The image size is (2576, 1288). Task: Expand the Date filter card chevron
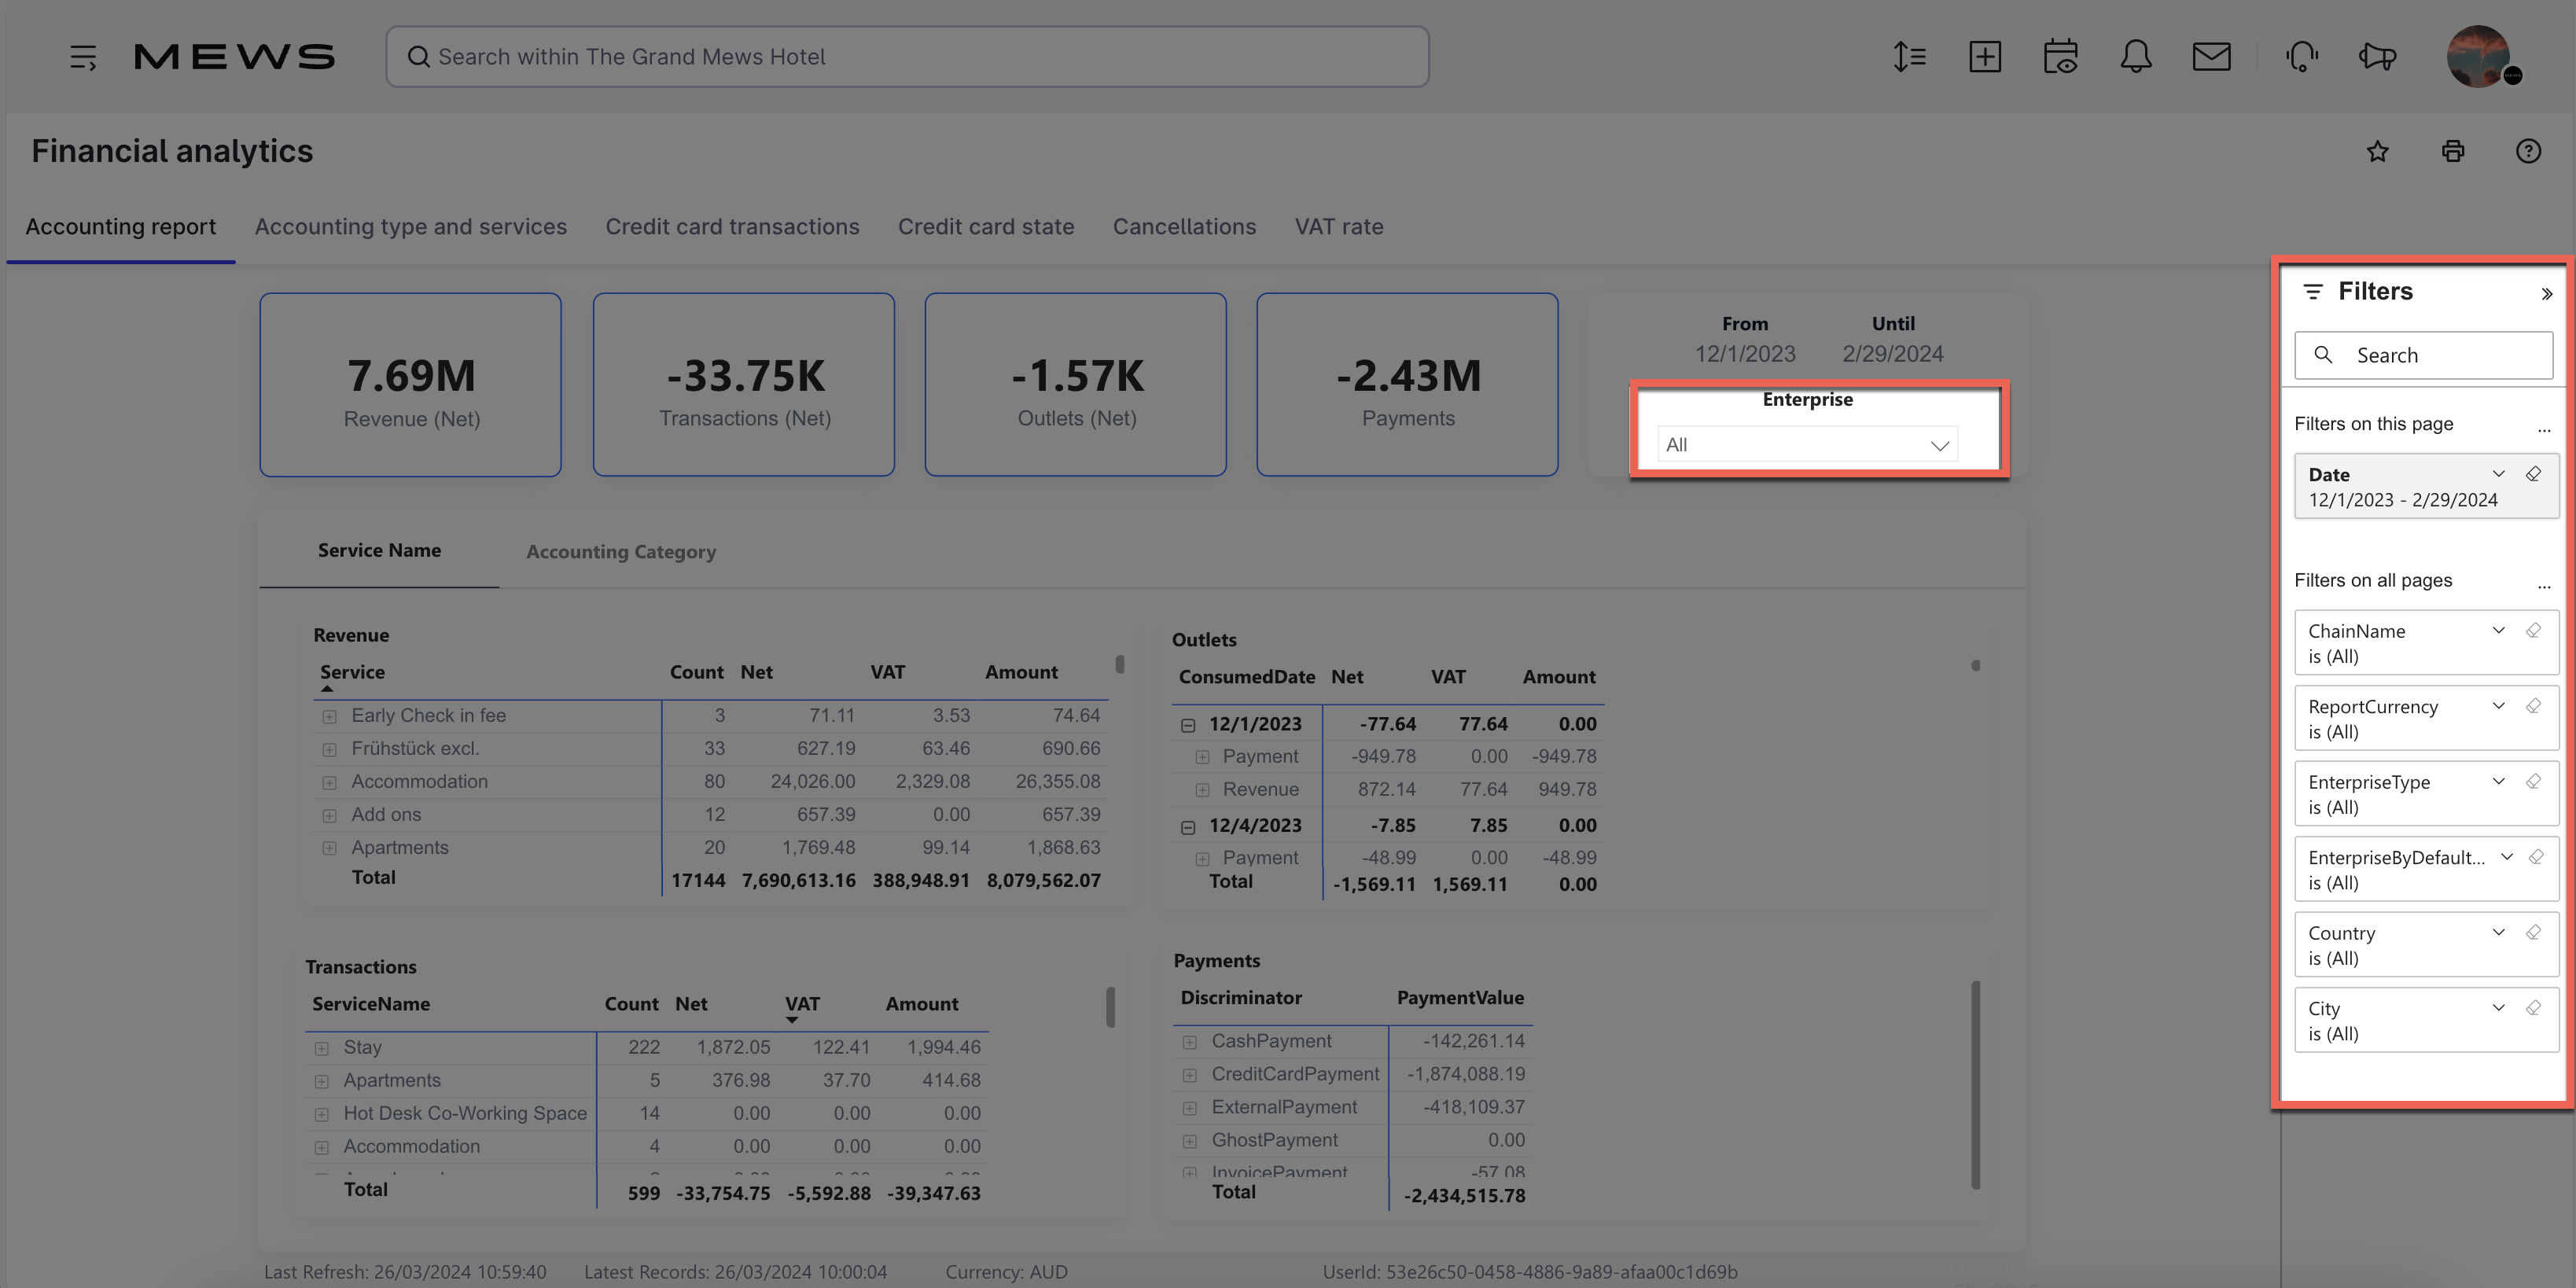[x=2498, y=474]
